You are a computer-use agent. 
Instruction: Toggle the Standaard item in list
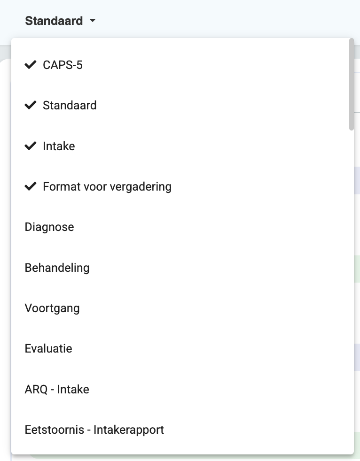tap(70, 105)
